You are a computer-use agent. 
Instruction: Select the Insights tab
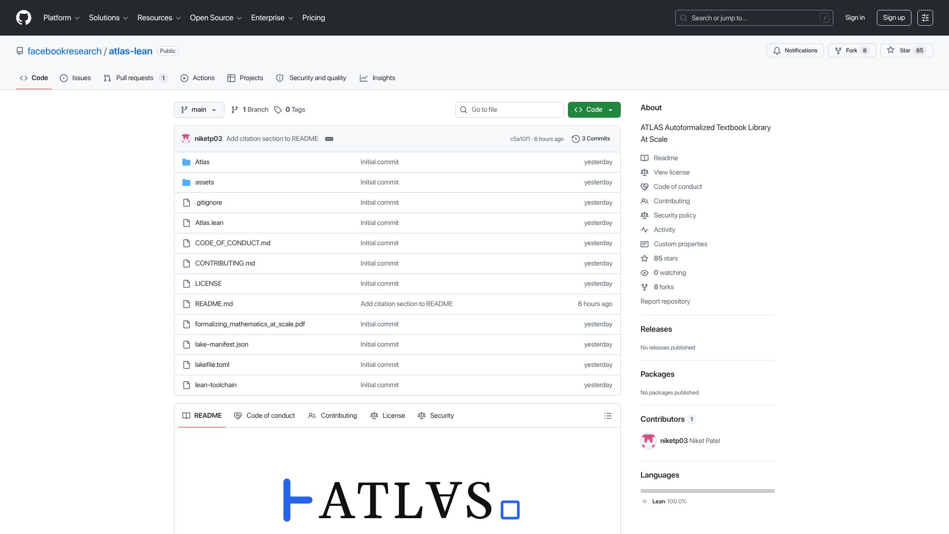pyautogui.click(x=378, y=78)
